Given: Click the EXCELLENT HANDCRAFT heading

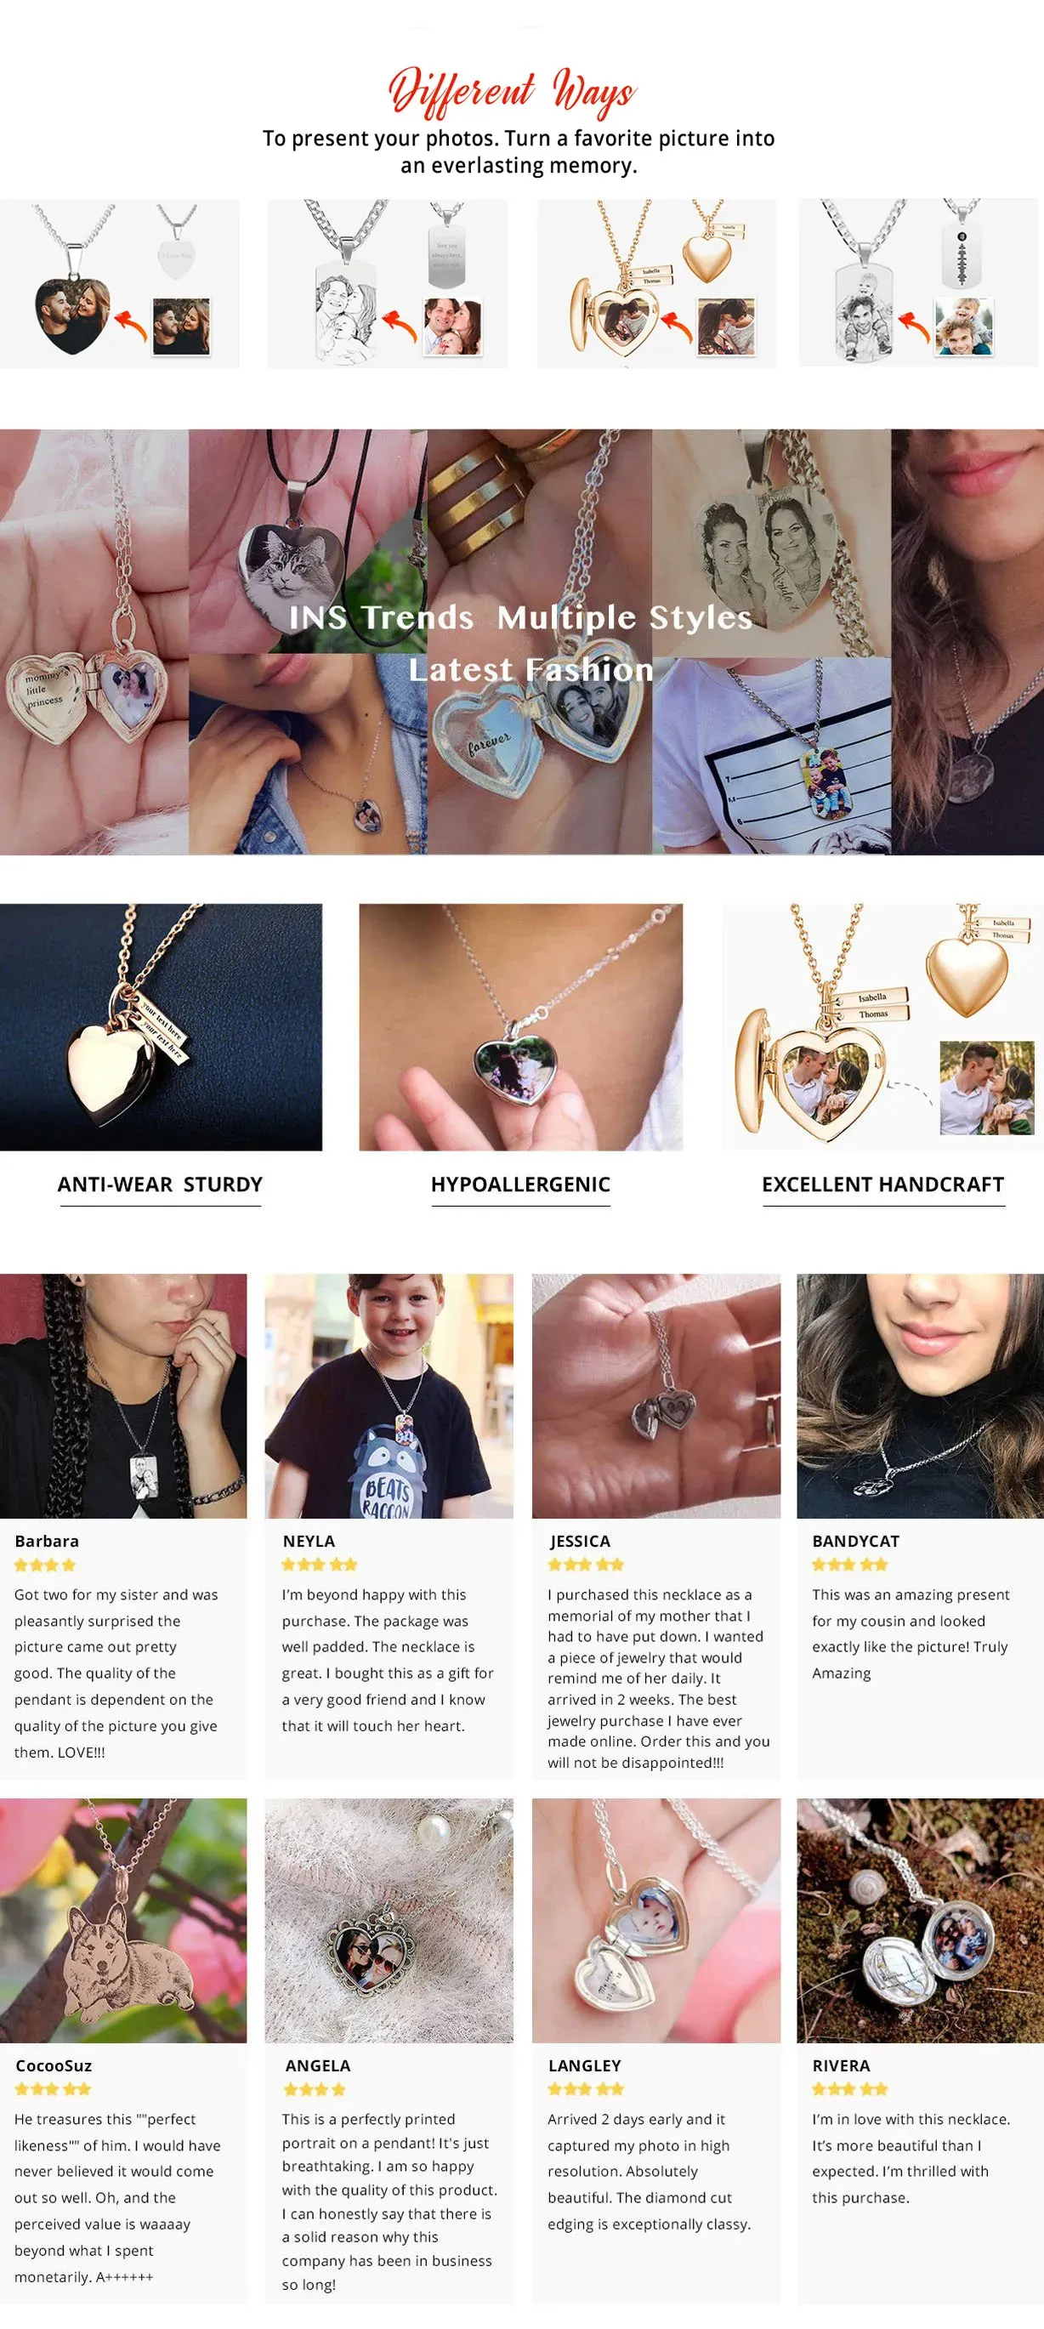Looking at the screenshot, I should pos(883,1184).
